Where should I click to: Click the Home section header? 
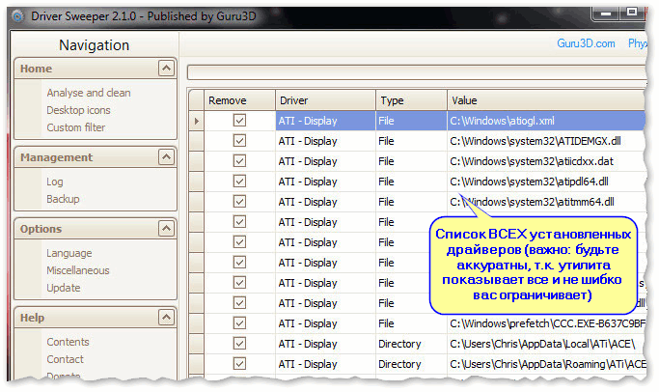(x=95, y=69)
